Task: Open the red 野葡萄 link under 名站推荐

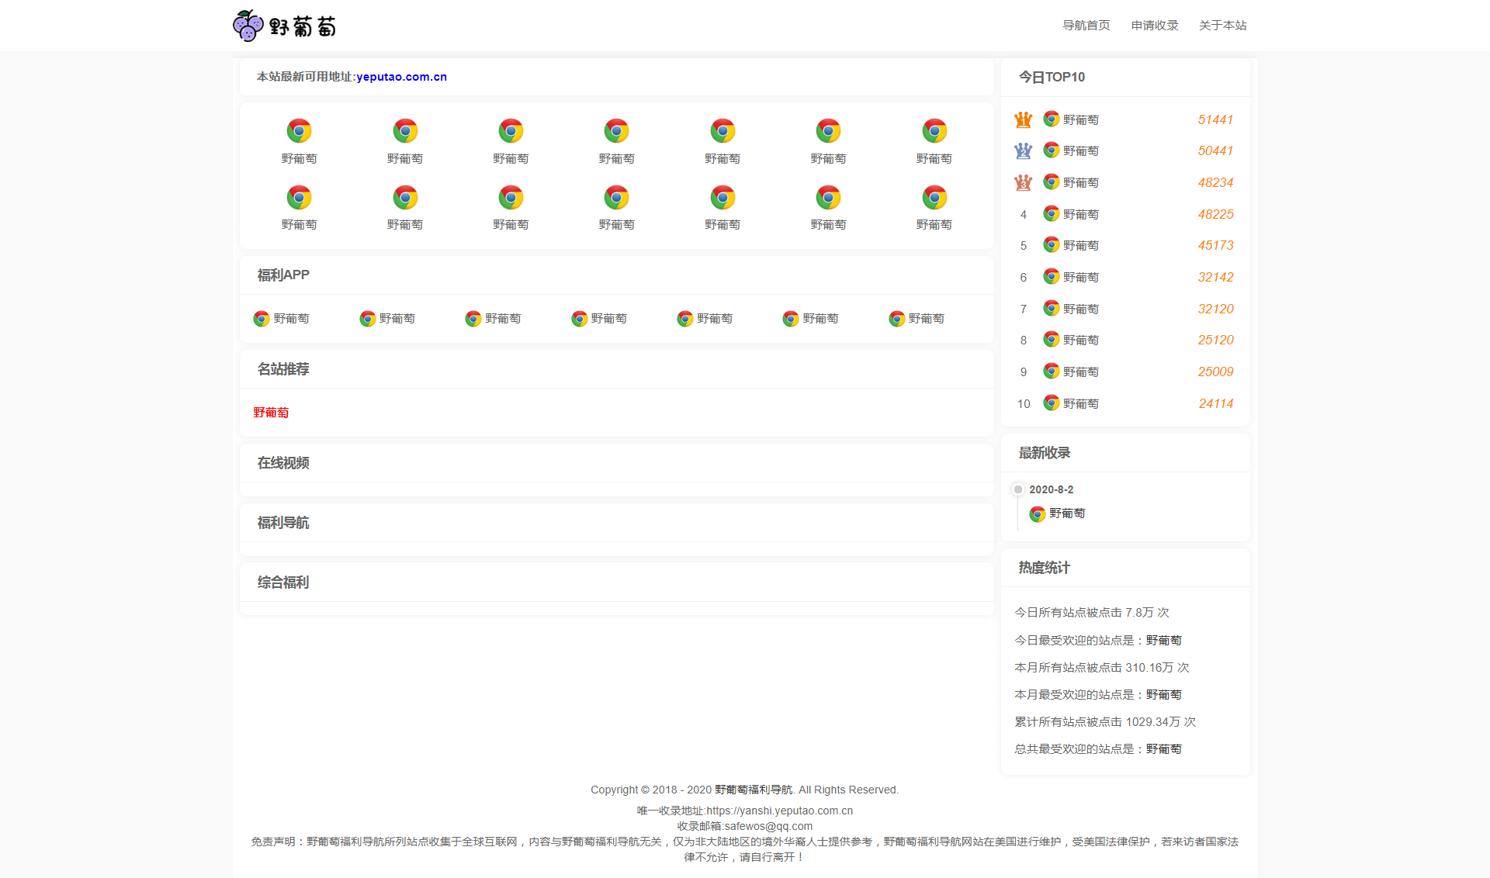Action: [x=271, y=413]
